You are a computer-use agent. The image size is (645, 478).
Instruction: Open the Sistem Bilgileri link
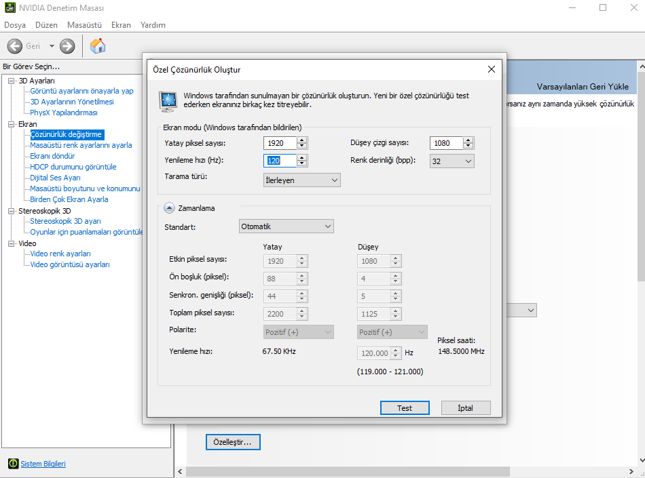pos(43,464)
